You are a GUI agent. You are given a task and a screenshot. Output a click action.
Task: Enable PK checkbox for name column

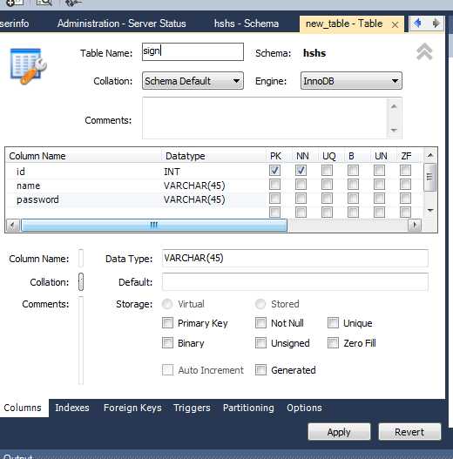[274, 185]
